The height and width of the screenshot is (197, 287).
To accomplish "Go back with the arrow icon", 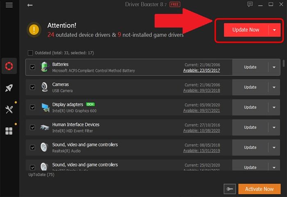I will click(30, 5).
